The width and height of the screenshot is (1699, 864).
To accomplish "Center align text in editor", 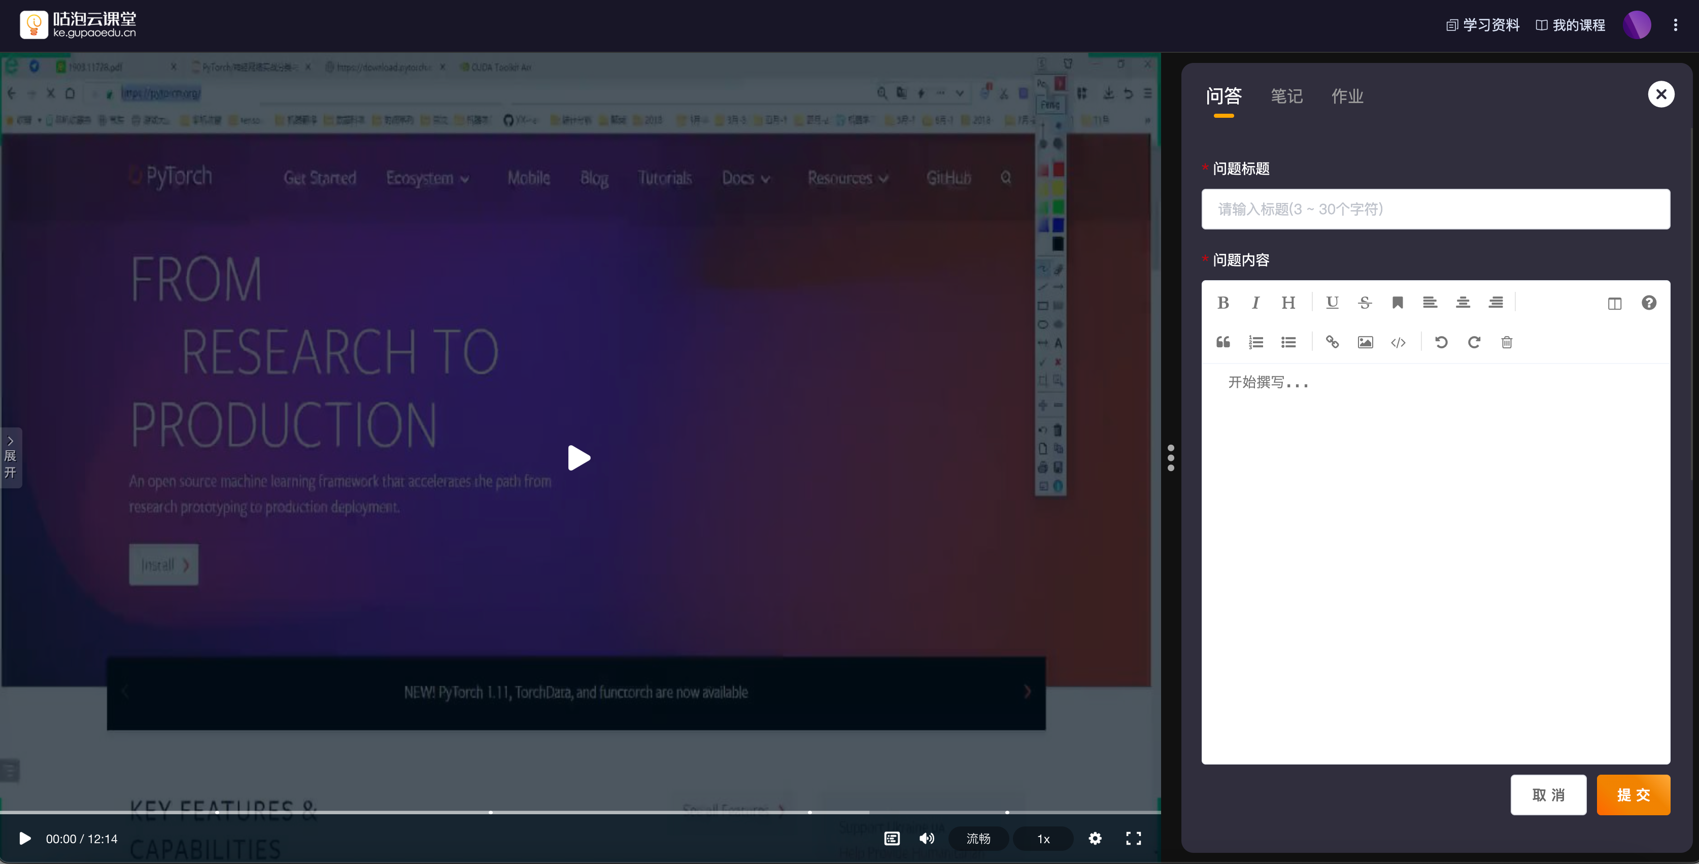I will pyautogui.click(x=1463, y=303).
